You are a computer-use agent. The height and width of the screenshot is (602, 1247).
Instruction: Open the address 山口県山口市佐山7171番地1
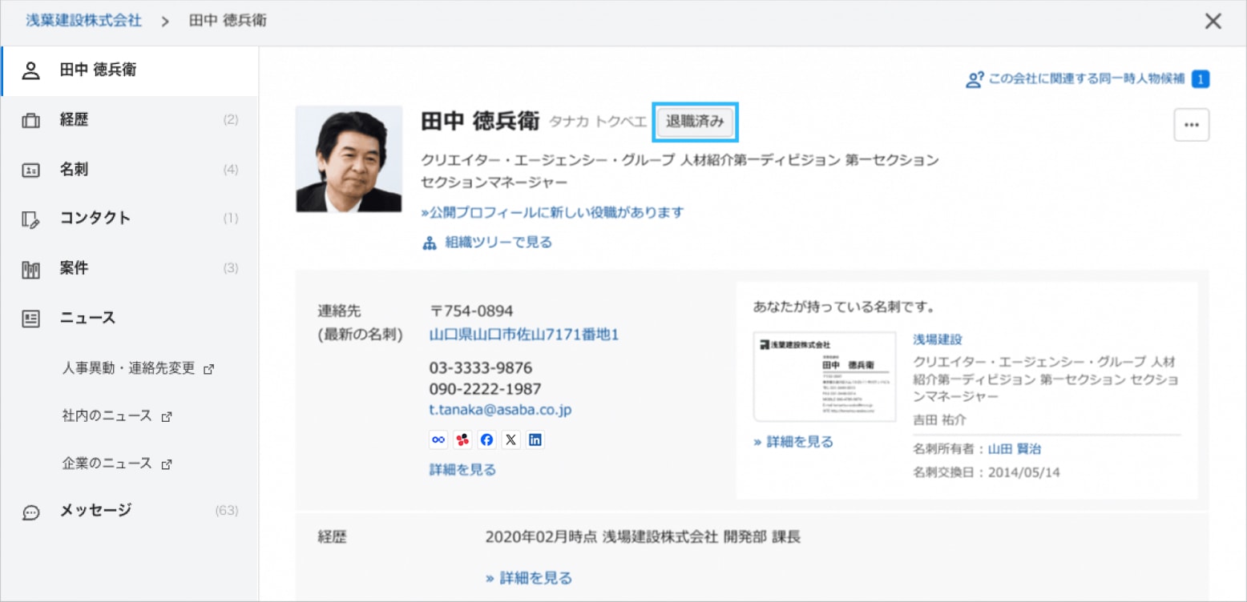click(x=524, y=335)
